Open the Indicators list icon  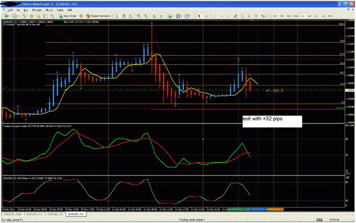point(169,16)
